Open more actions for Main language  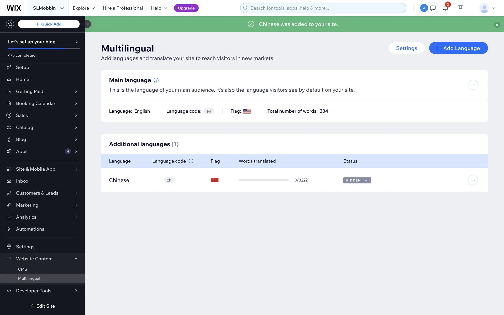(x=473, y=85)
